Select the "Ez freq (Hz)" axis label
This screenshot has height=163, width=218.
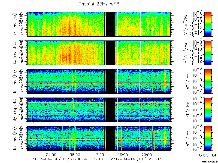click(x=15, y=53)
